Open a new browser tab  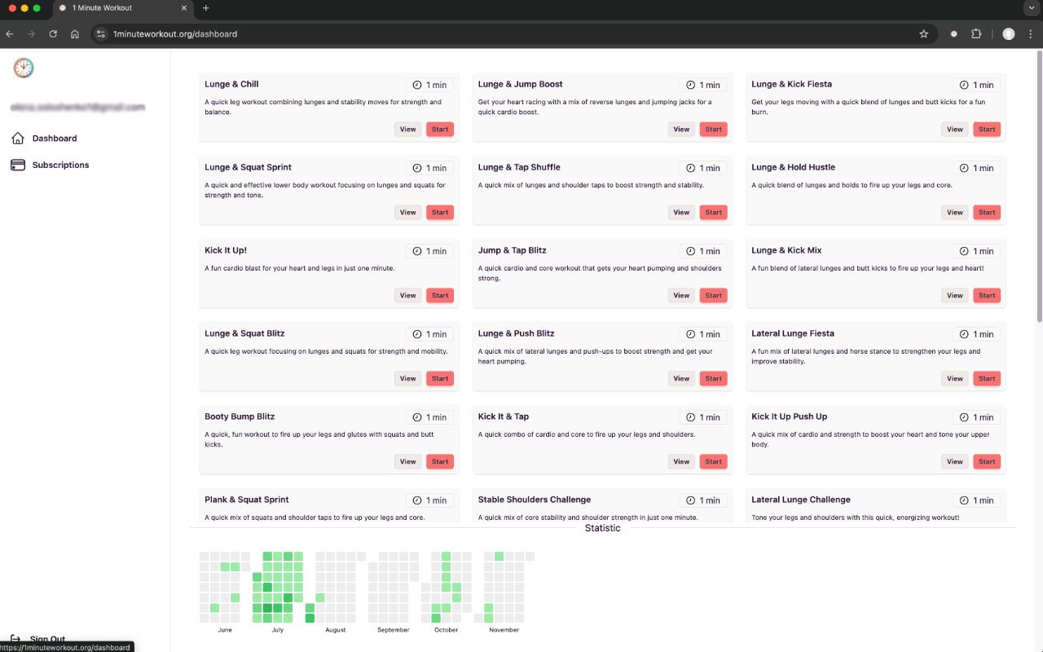pyautogui.click(x=205, y=8)
